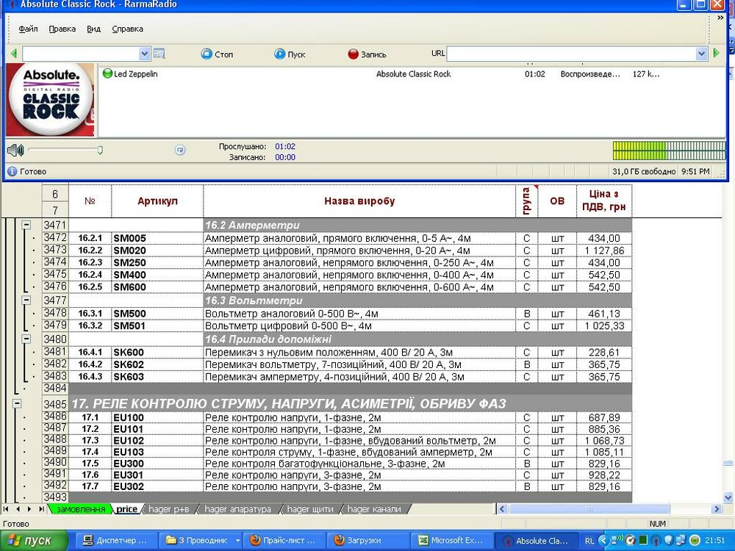Open the пуск Start button
Viewport: 735px width, 551px height.
[x=34, y=541]
